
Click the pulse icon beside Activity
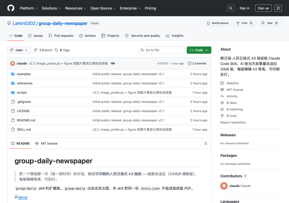[x=222, y=96]
